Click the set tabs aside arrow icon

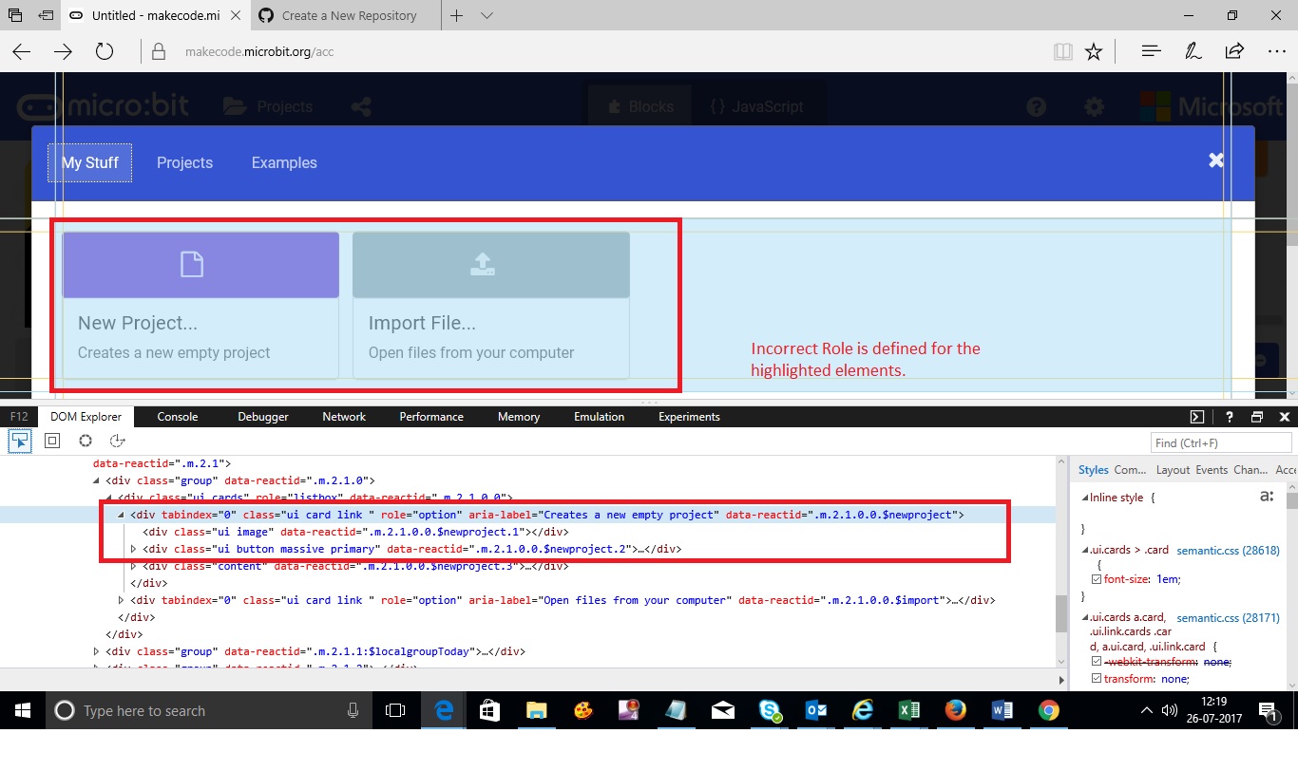pos(46,16)
